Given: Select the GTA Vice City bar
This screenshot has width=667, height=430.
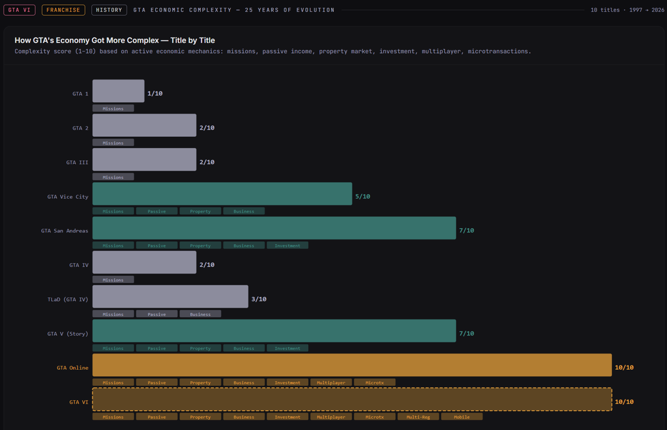Looking at the screenshot, I should tap(222, 194).
